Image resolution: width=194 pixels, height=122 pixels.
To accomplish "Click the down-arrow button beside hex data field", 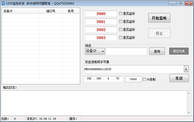I will tap(186, 69).
